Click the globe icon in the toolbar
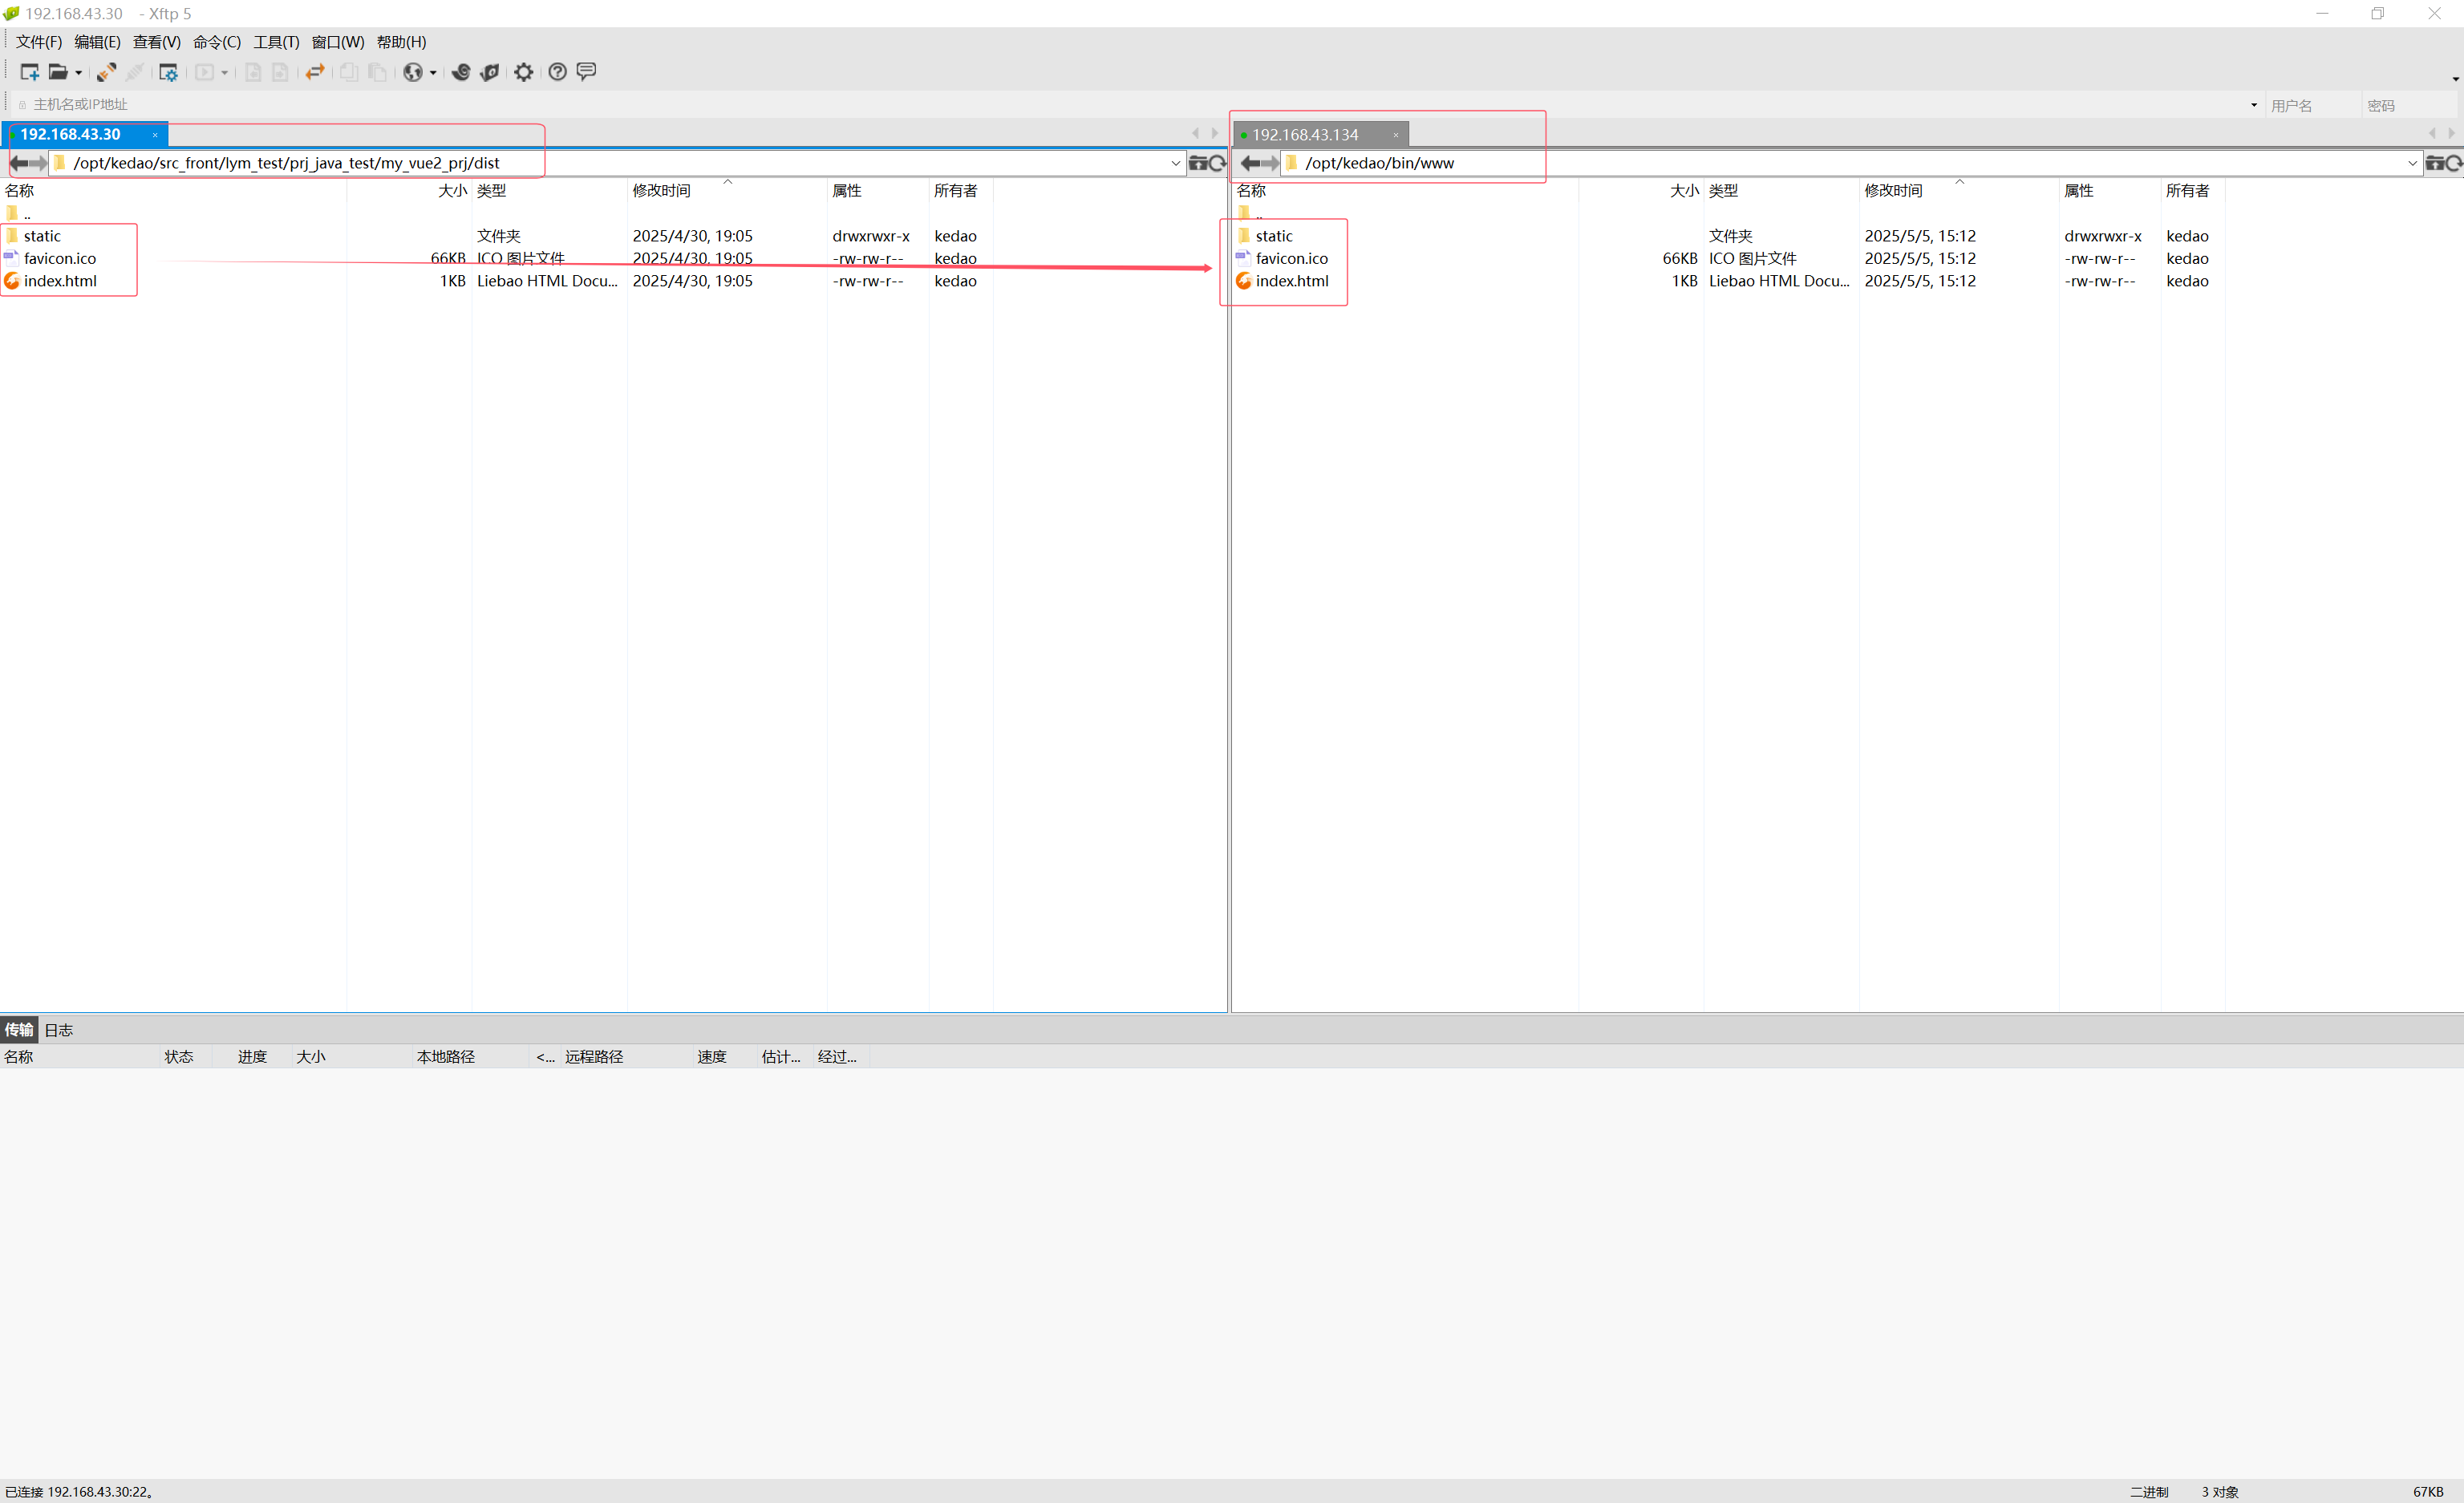2464x1503 pixels. click(x=412, y=72)
